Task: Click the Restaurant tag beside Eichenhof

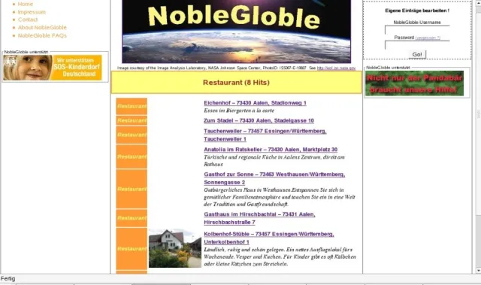Action: [132, 106]
